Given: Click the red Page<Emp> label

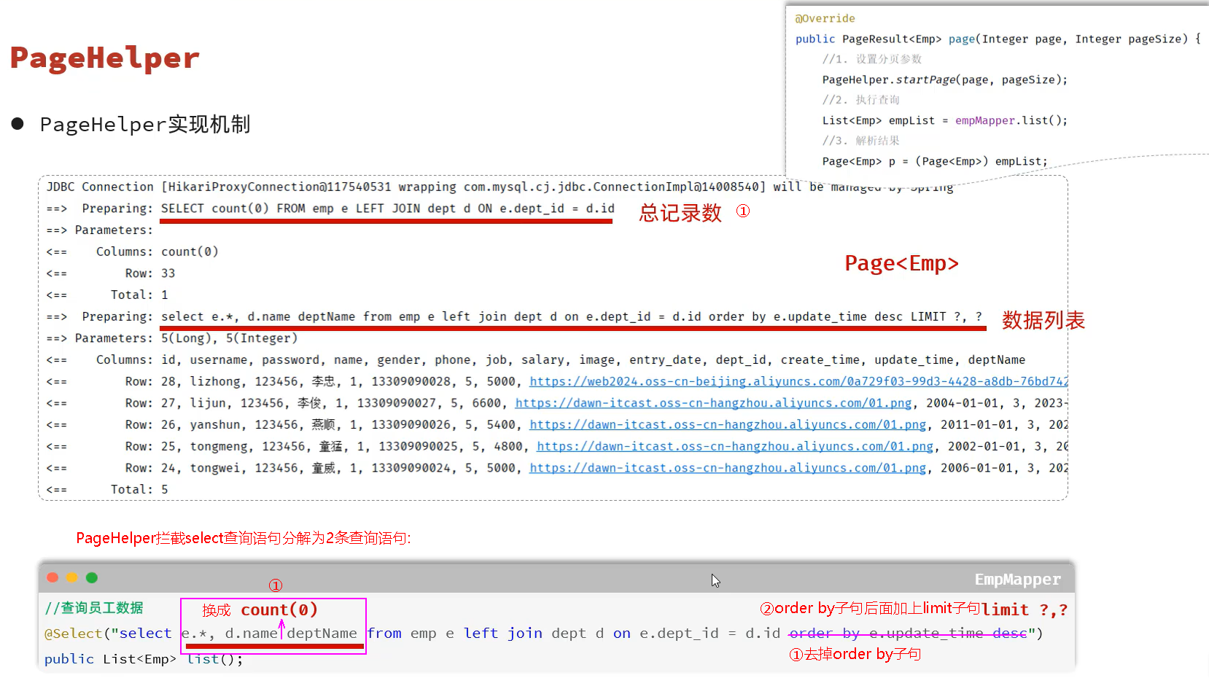Looking at the screenshot, I should pyautogui.click(x=901, y=263).
